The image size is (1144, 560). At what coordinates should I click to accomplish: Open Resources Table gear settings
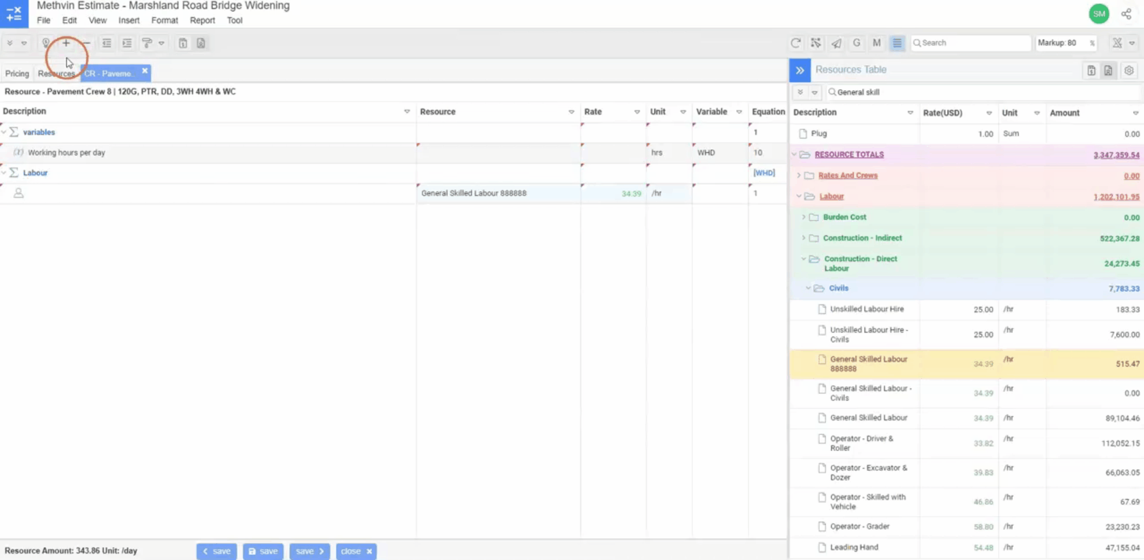click(x=1129, y=70)
